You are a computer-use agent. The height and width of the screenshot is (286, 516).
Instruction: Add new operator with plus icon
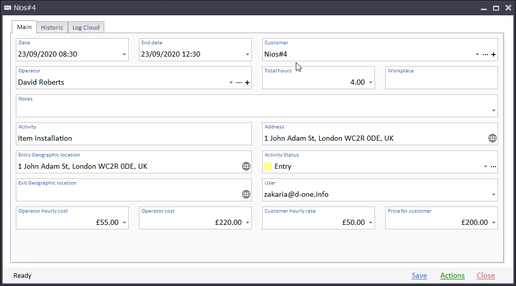tap(247, 83)
